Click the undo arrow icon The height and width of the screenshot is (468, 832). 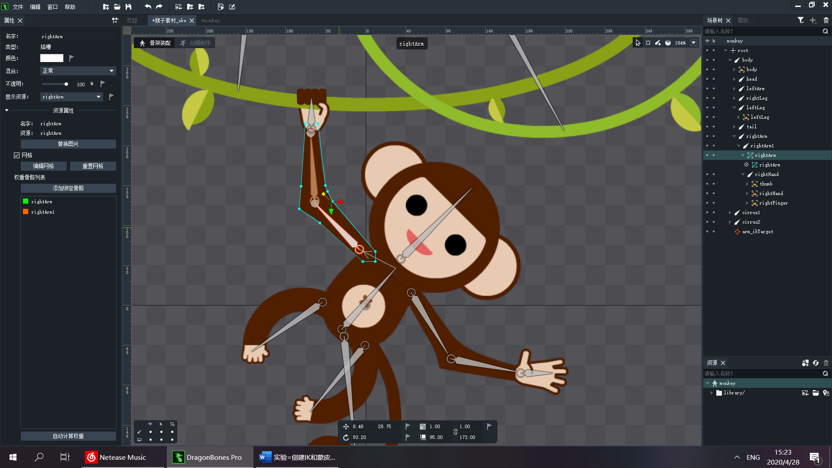click(148, 7)
